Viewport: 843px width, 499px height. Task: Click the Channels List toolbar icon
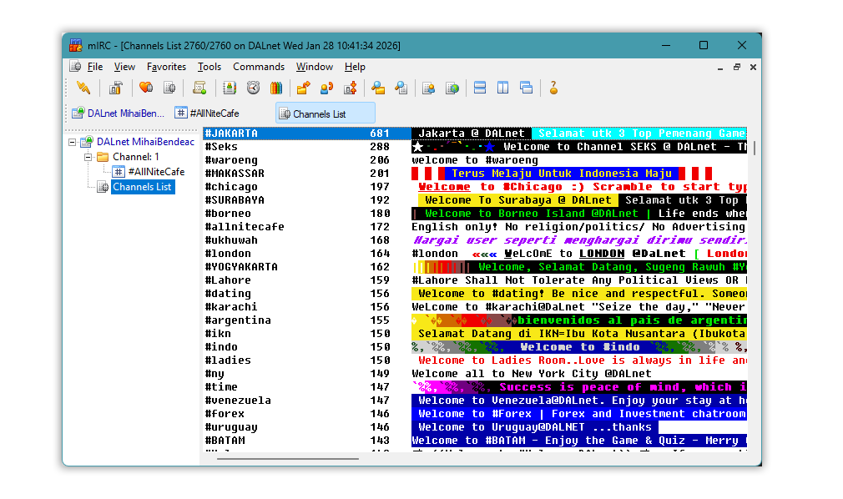[169, 88]
